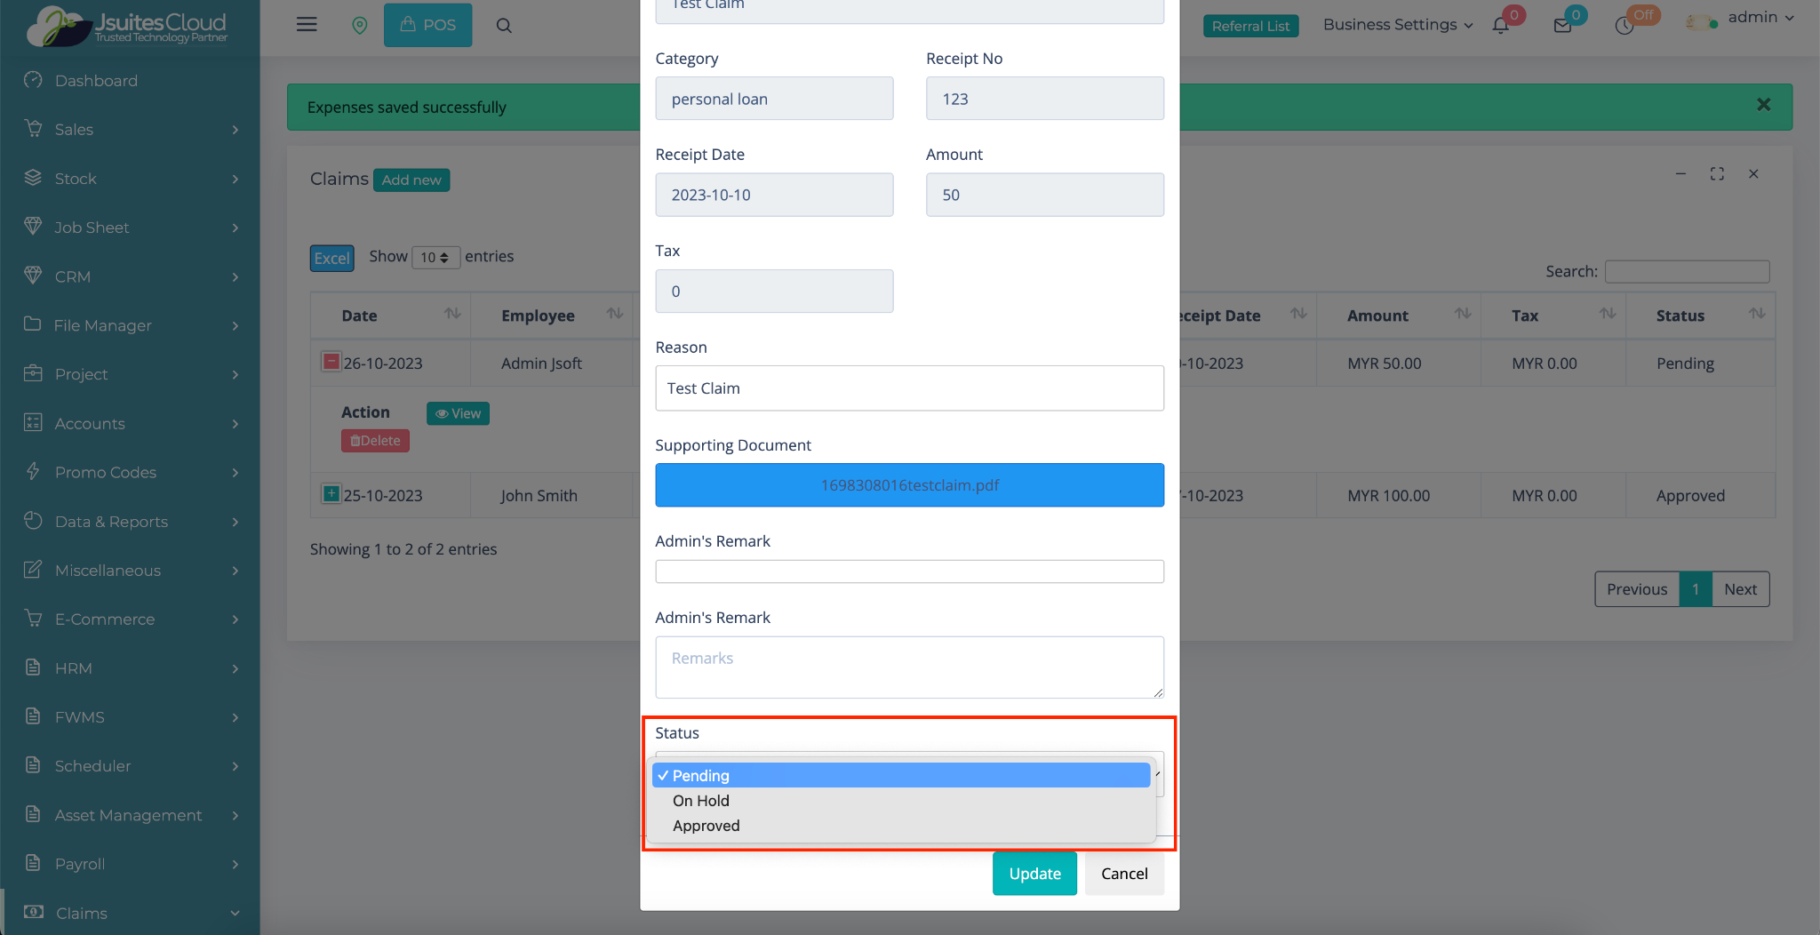1820x935 pixels.
Task: Click the clock icon in header
Action: click(1624, 27)
